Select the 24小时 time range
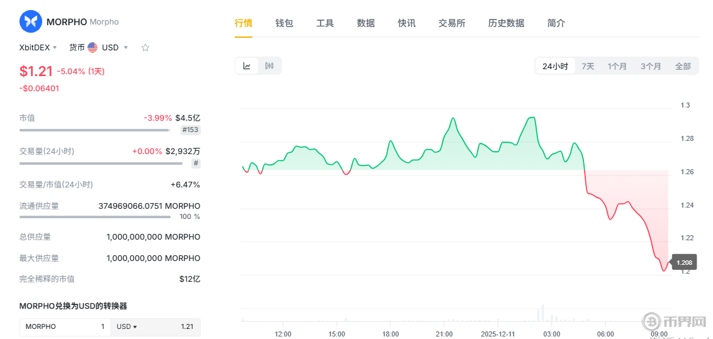 (555, 66)
